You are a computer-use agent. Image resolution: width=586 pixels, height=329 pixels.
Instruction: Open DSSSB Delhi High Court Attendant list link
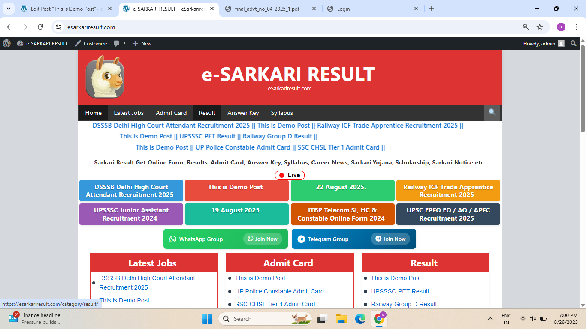[x=147, y=283]
